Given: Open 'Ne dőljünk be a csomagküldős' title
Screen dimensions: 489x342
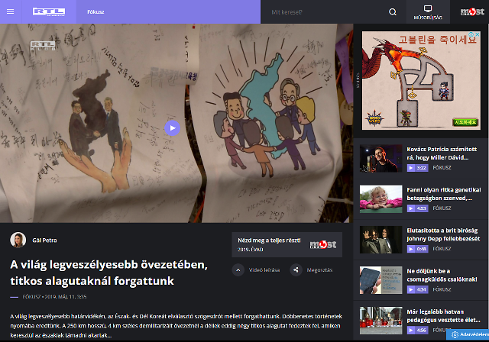Looking at the screenshot, I should [442, 275].
